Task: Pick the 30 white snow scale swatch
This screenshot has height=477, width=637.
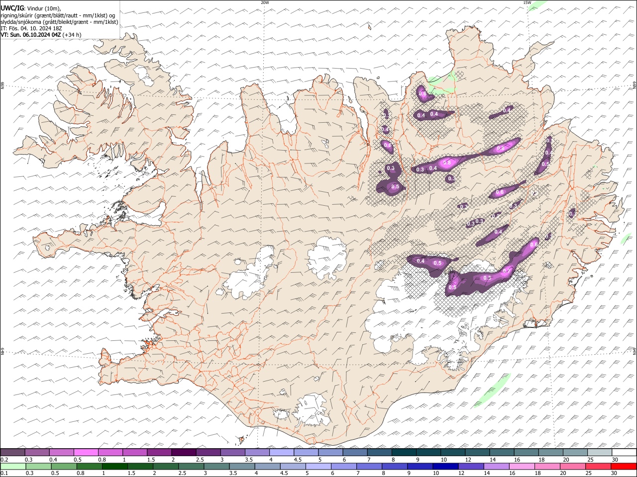Action: [x=624, y=453]
